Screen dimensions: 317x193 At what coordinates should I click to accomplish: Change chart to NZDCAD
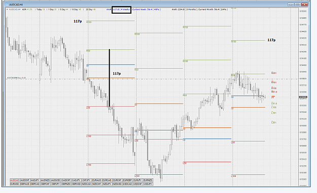[x=87, y=184]
